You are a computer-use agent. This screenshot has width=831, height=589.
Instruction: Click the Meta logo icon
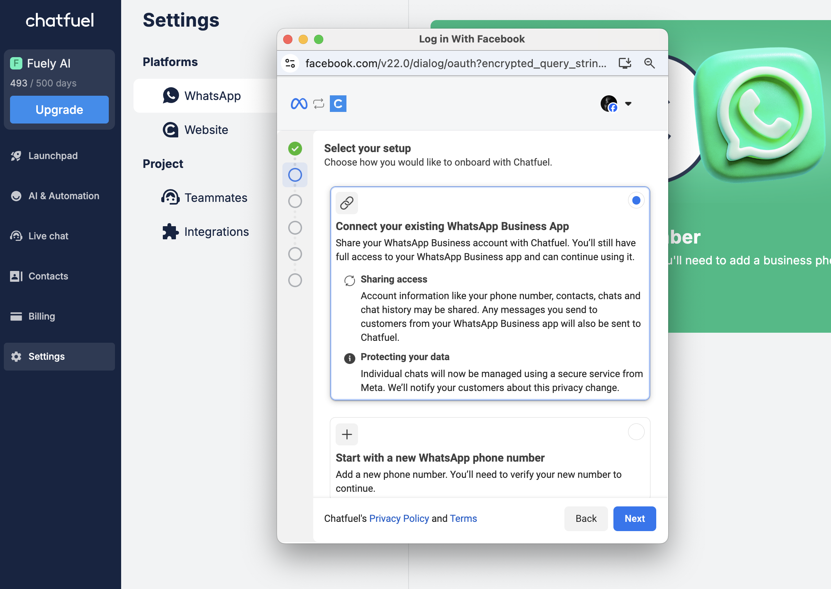point(299,103)
